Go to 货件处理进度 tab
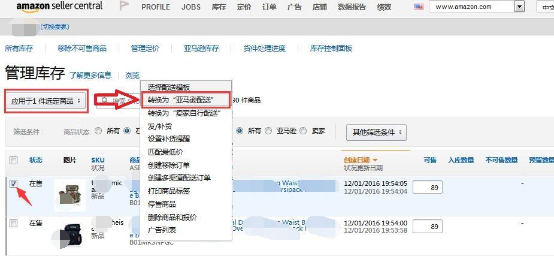The height and width of the screenshot is (256, 554). (x=264, y=49)
